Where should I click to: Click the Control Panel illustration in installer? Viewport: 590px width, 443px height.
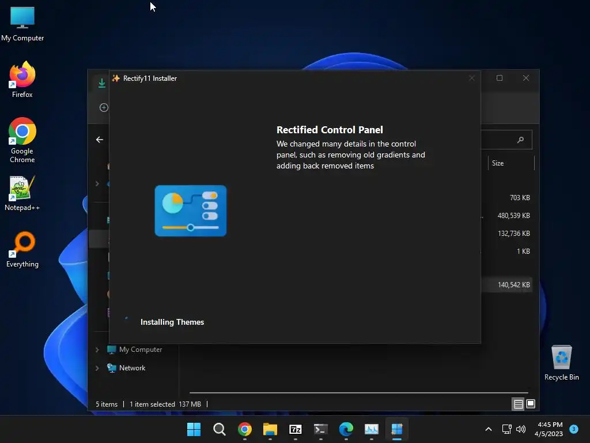(190, 211)
